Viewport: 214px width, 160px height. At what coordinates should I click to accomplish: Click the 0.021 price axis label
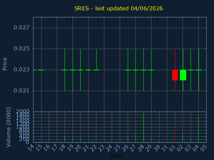point(21,90)
